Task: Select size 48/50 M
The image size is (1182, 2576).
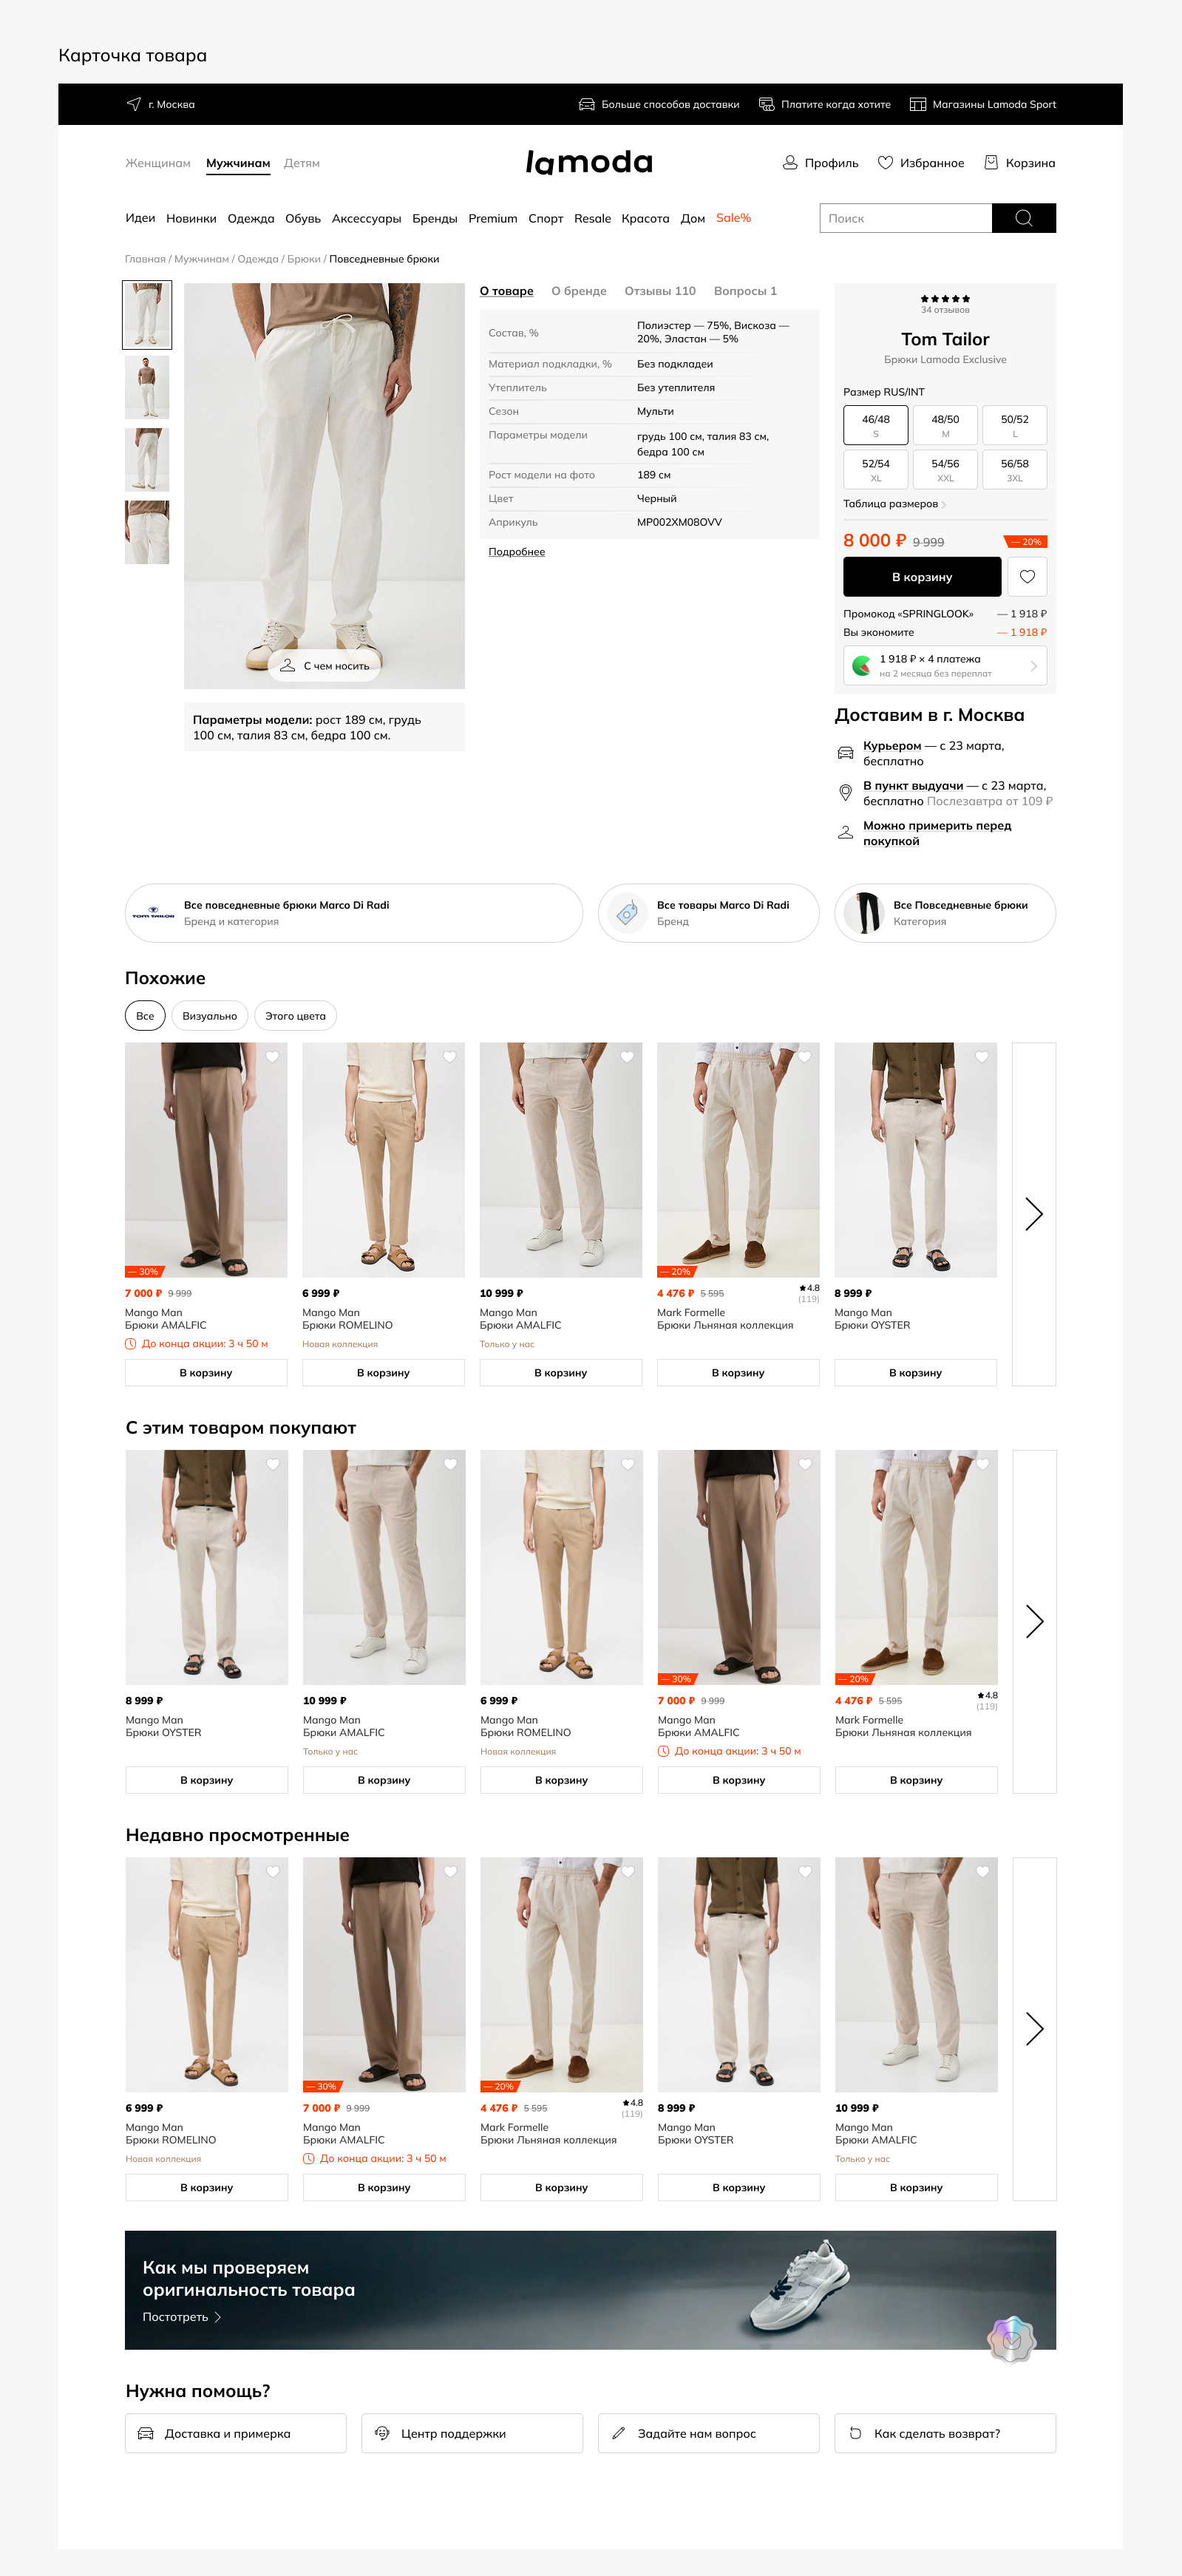Action: 945,425
